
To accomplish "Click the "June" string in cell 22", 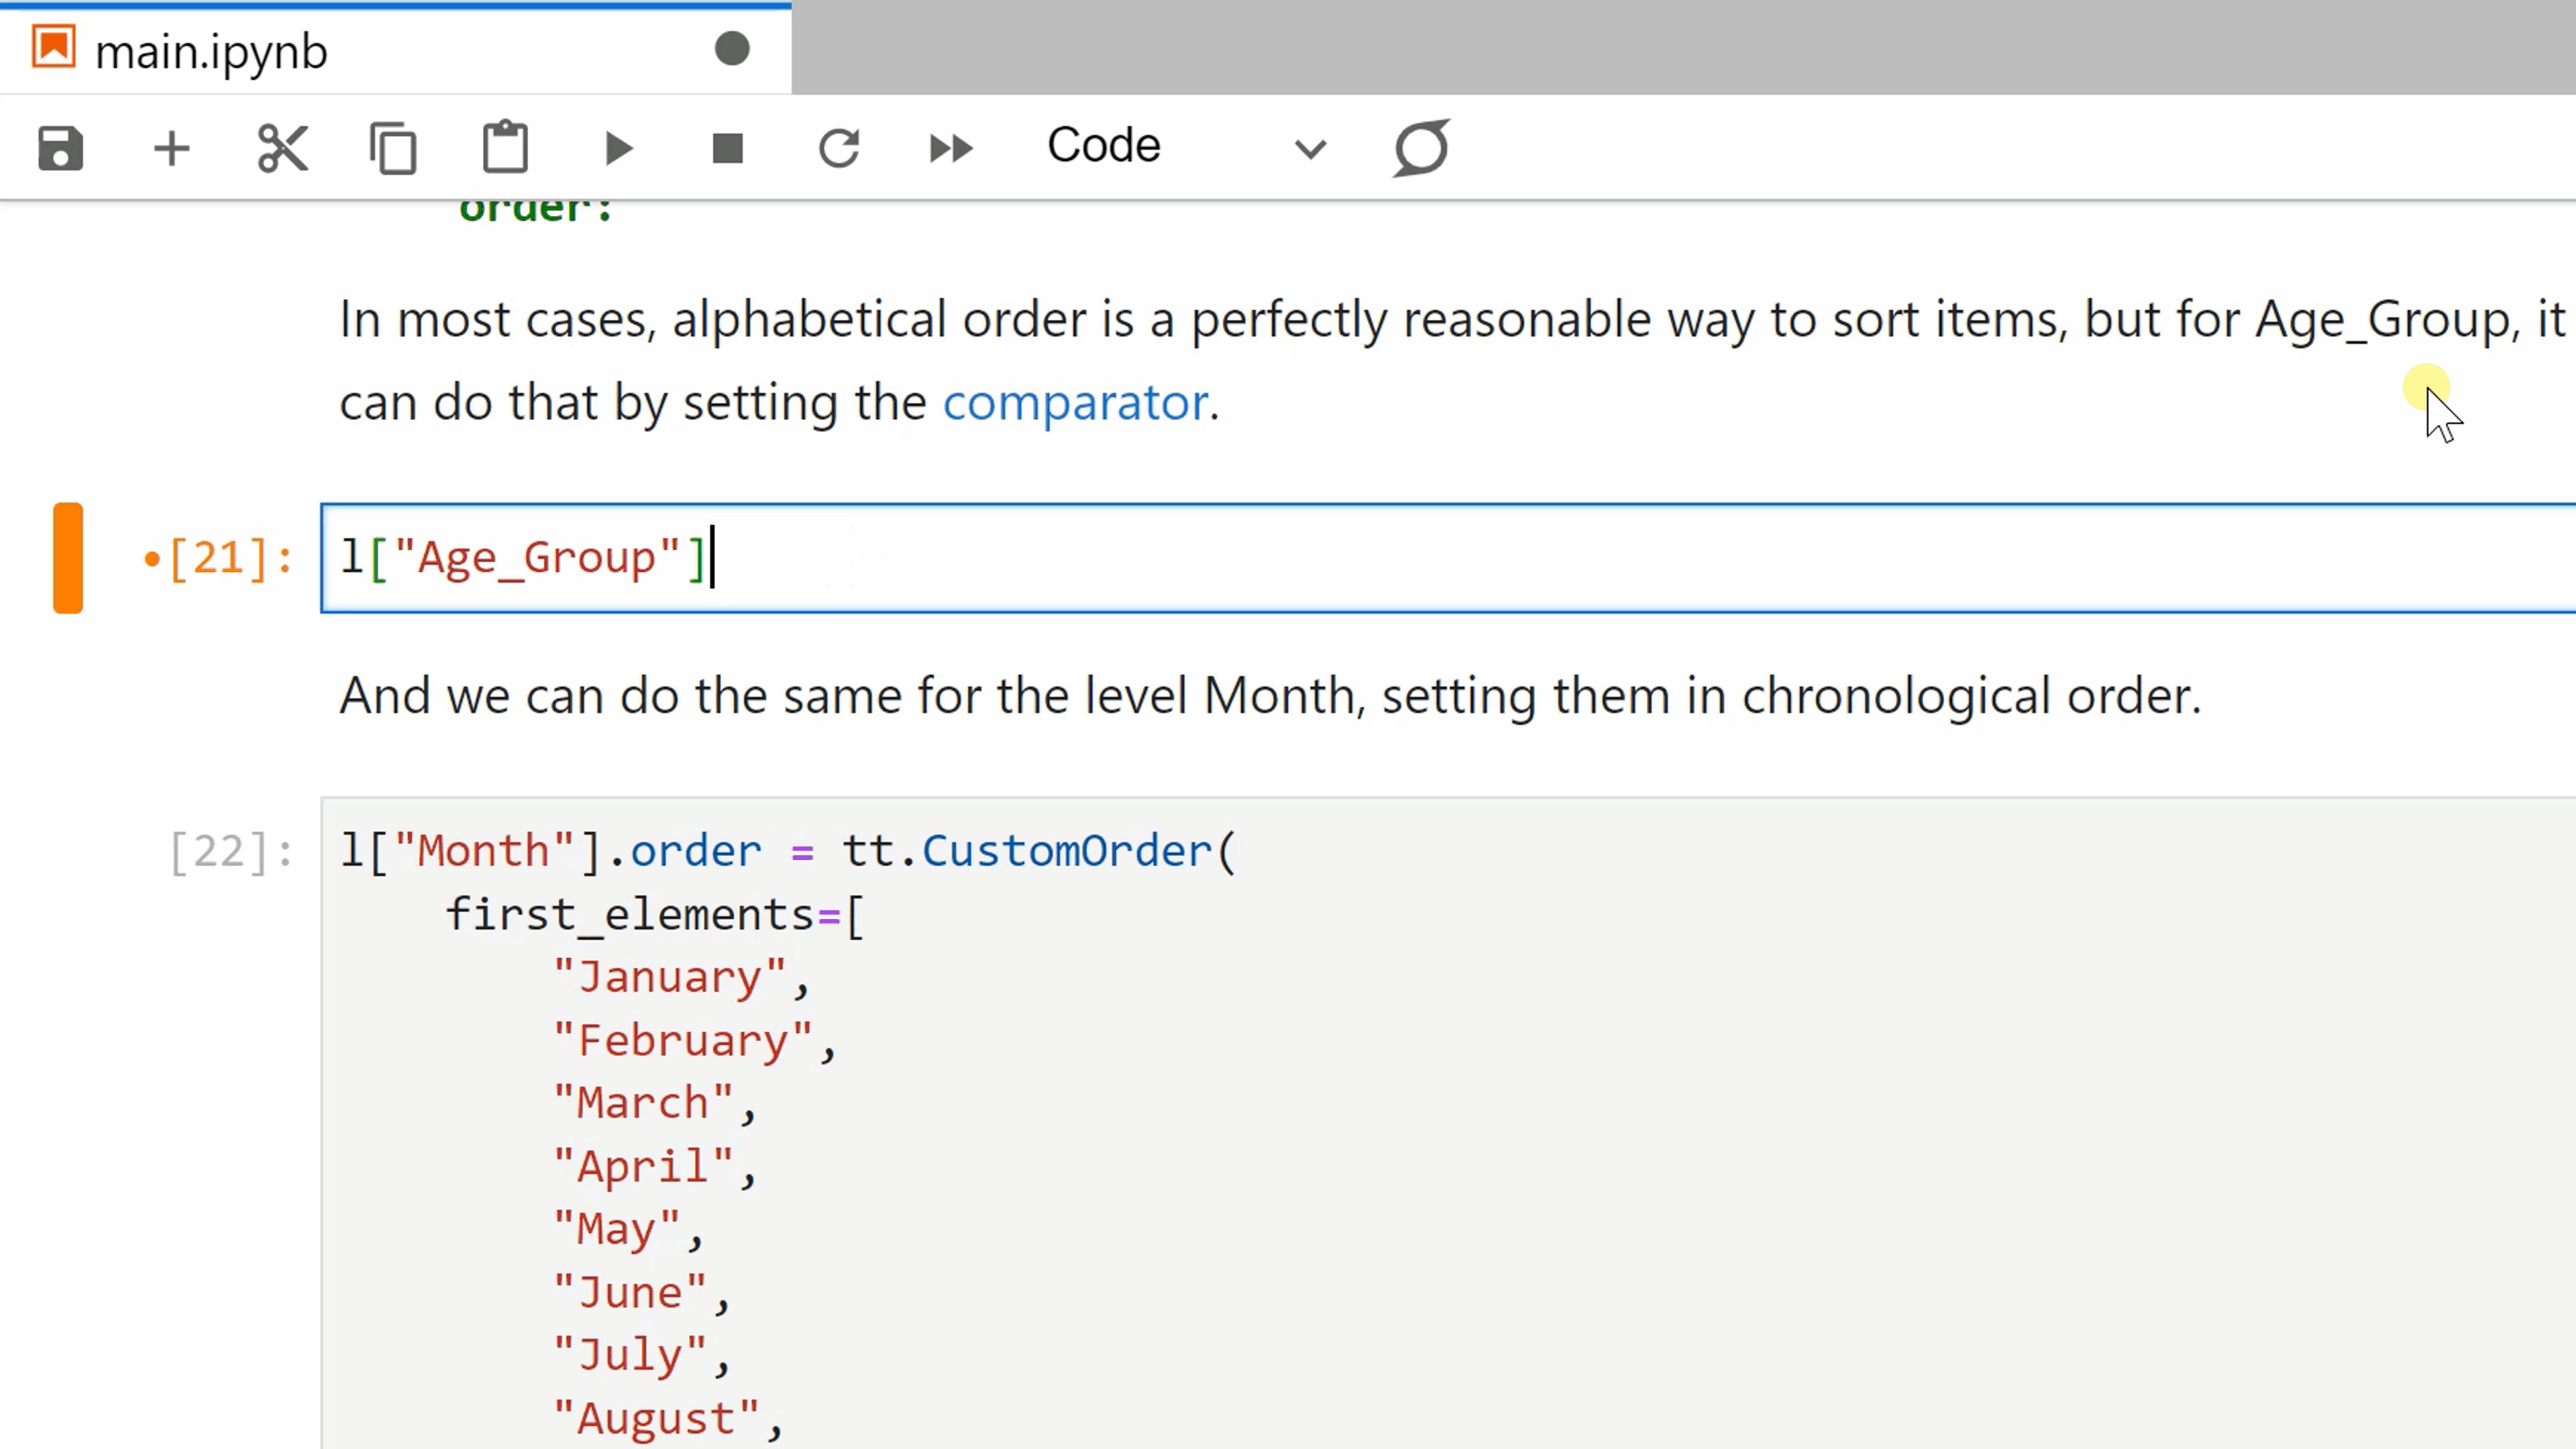I will coord(630,1293).
